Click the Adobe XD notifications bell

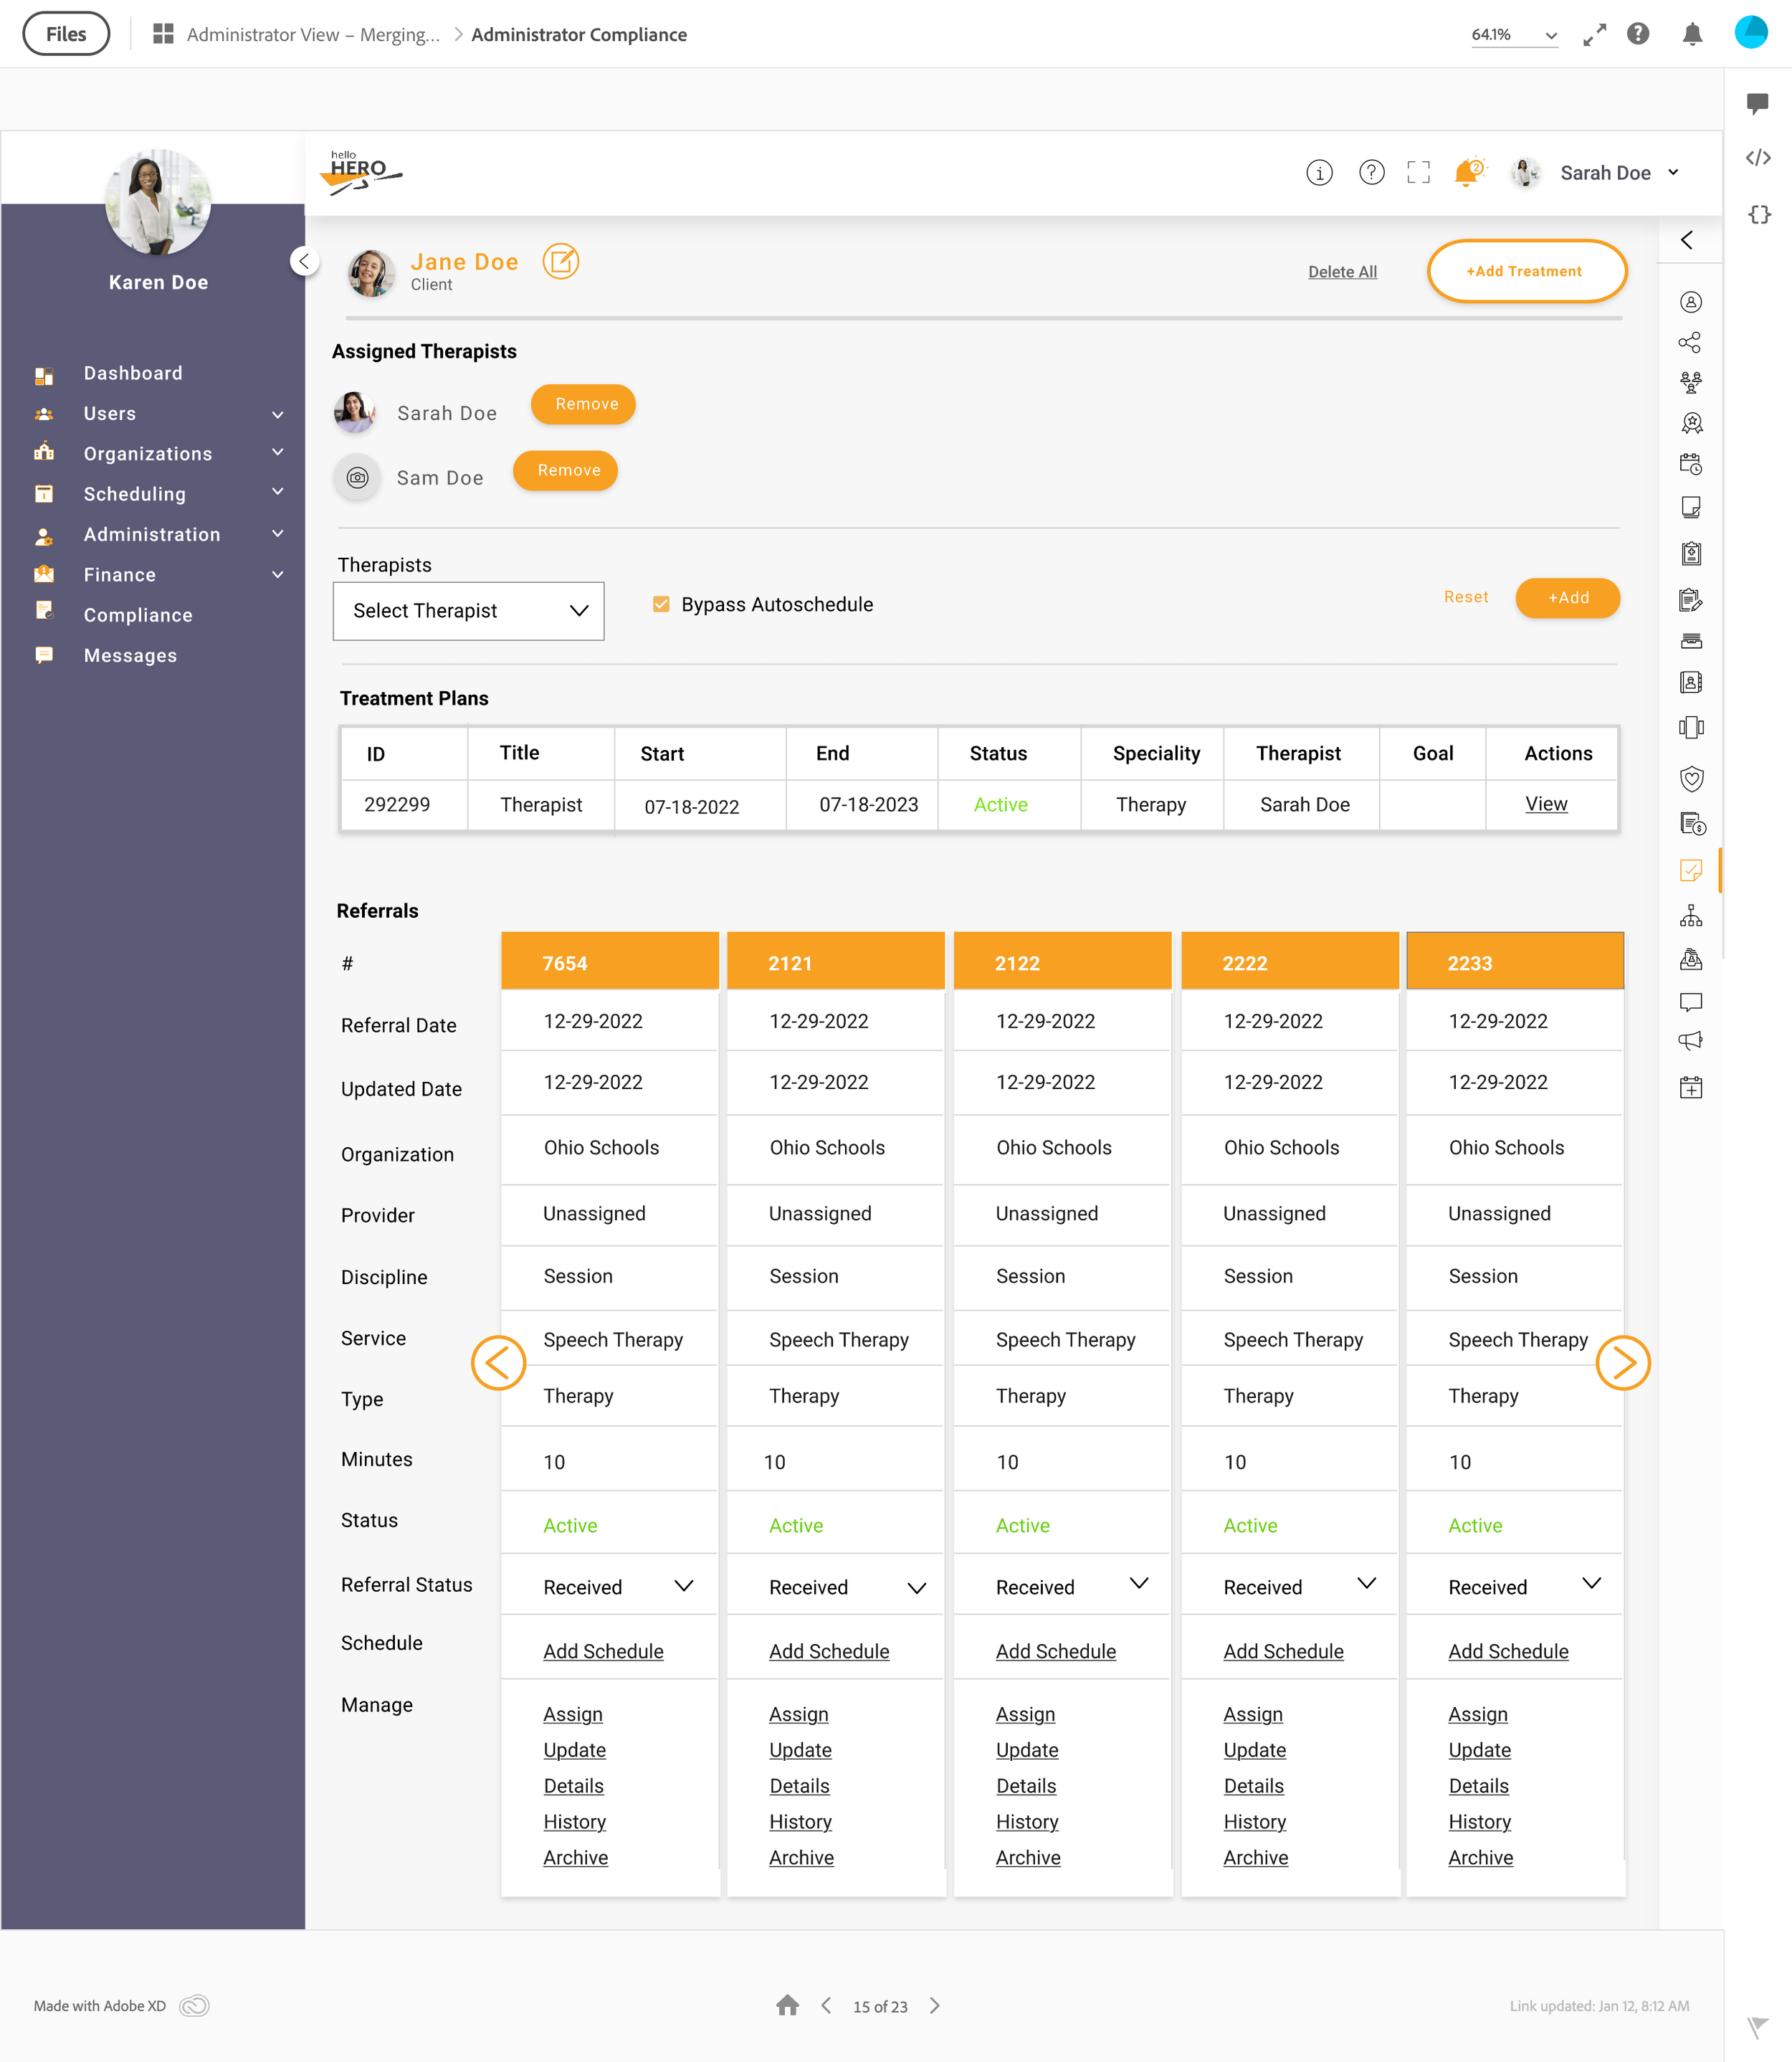click(x=1692, y=34)
